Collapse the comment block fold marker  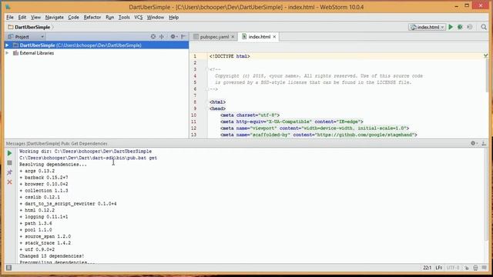coord(207,69)
